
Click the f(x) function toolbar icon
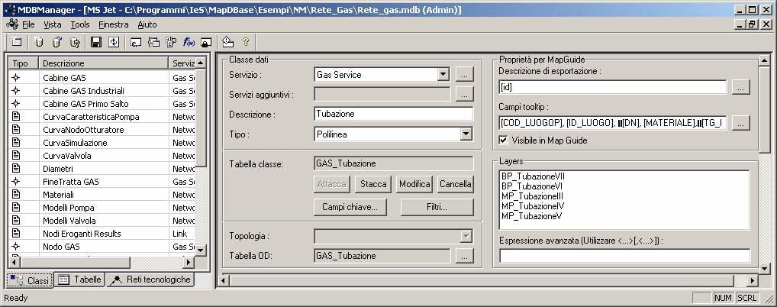click(189, 42)
